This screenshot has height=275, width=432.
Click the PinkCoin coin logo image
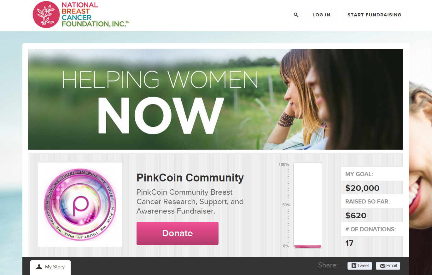(x=80, y=204)
